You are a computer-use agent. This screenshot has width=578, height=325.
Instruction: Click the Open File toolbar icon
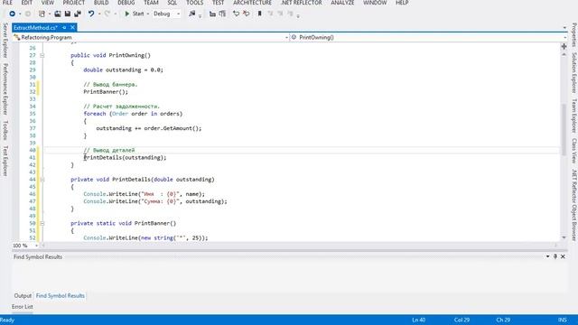point(58,14)
